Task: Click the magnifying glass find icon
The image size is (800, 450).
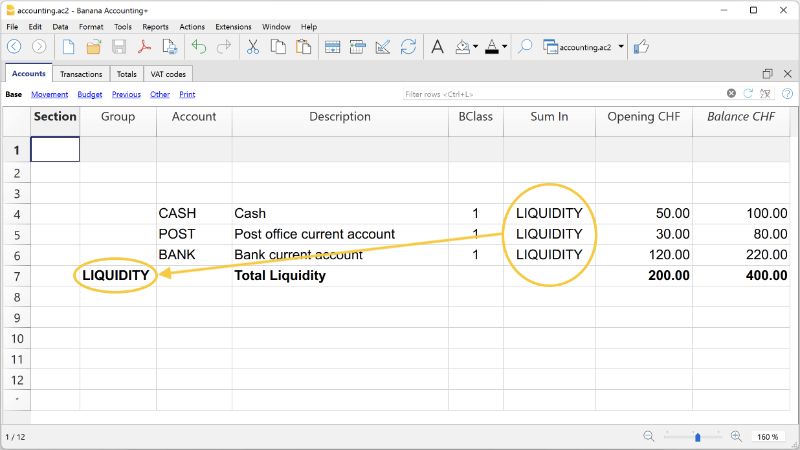Action: (525, 47)
